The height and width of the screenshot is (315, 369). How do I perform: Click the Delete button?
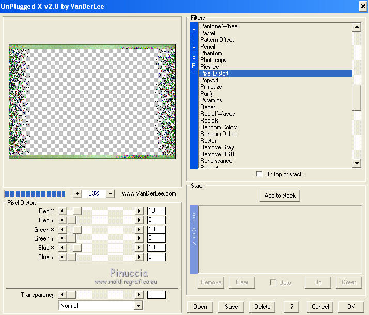point(262,307)
